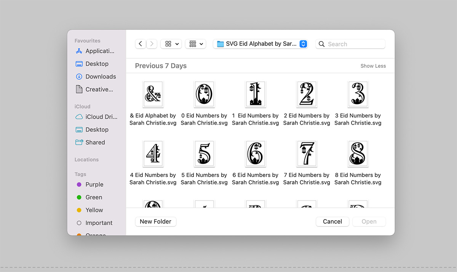
Task: Click the Cancel button
Action: coord(332,221)
